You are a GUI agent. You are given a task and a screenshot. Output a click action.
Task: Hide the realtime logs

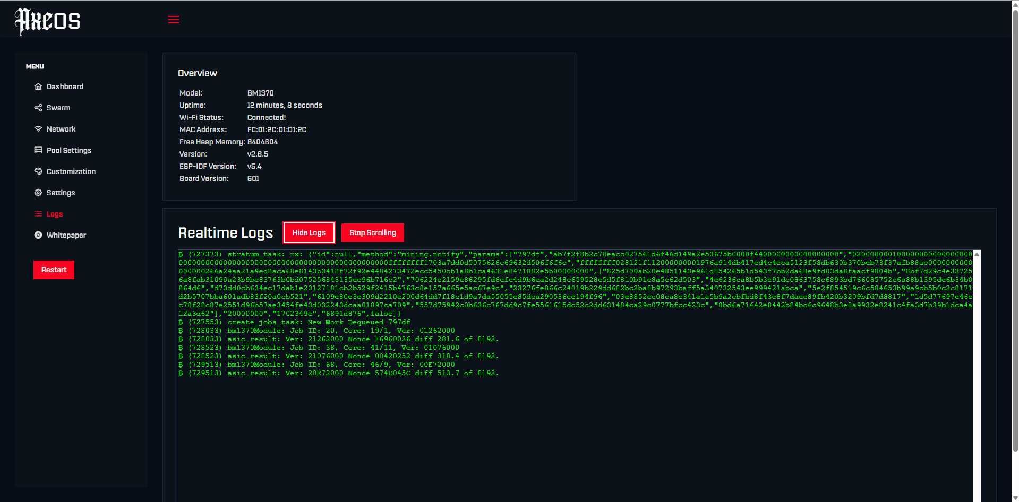[309, 232]
